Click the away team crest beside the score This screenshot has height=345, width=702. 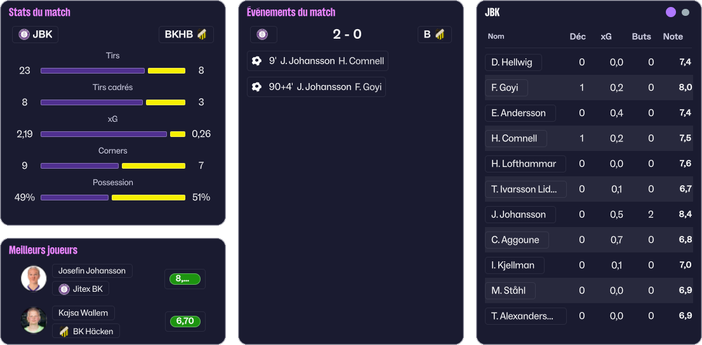pyautogui.click(x=439, y=34)
